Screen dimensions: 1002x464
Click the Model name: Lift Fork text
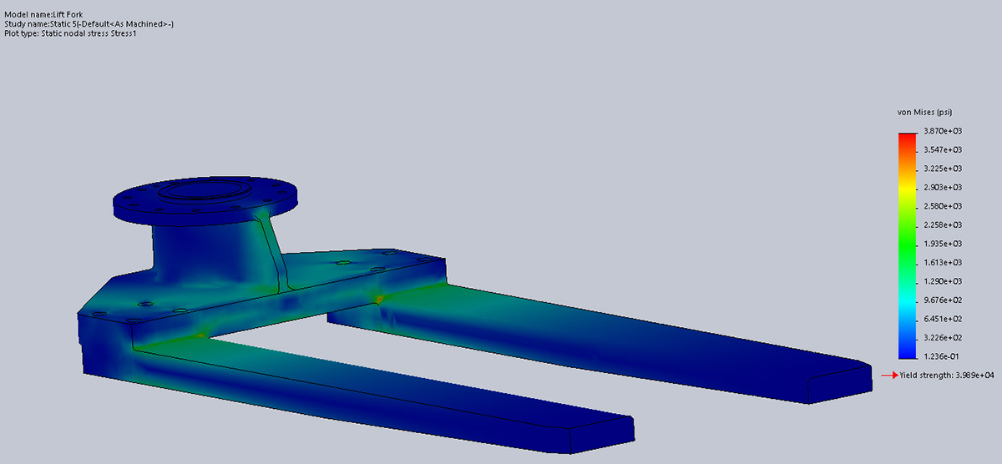tap(43, 15)
